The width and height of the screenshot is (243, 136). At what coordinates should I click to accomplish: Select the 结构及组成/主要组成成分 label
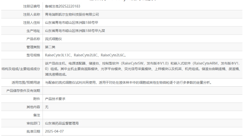tap(21, 69)
